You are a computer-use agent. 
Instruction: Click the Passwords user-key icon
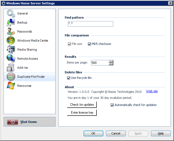tap(11, 31)
